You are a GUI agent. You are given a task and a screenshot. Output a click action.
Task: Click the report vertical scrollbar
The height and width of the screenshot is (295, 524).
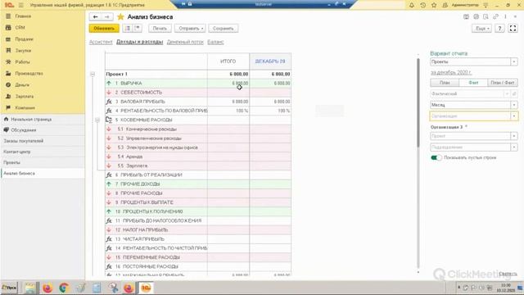click(418, 102)
